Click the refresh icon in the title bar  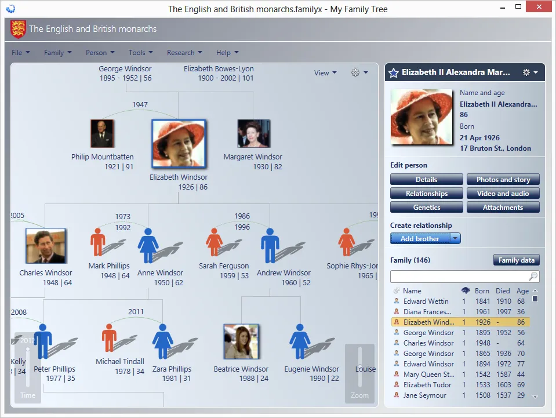coord(9,9)
